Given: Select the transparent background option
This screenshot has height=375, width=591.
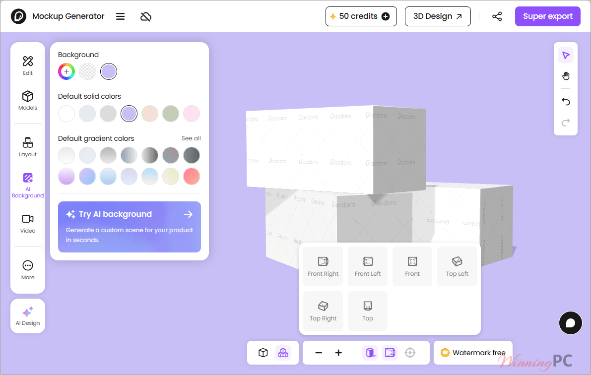Looking at the screenshot, I should click(x=87, y=71).
